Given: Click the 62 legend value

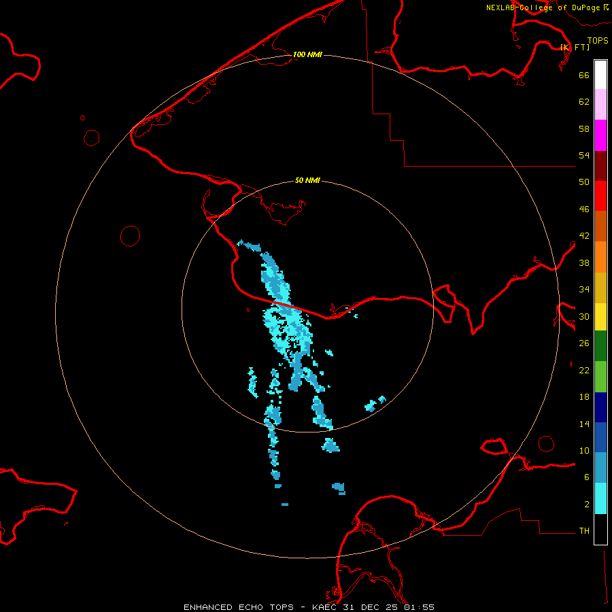Looking at the screenshot, I should click(584, 102).
